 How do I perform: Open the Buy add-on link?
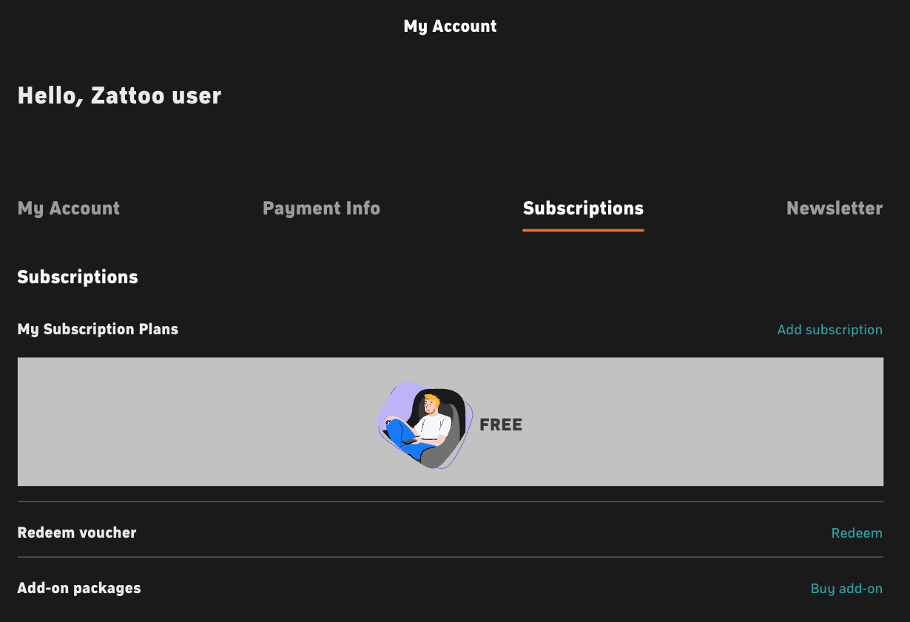point(846,589)
